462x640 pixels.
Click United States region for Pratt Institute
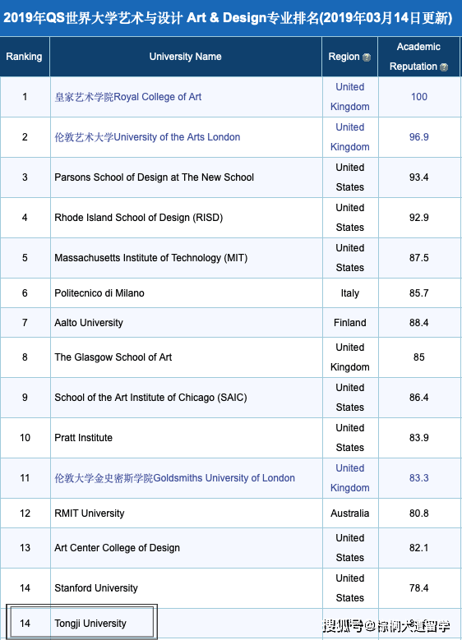[x=349, y=438]
